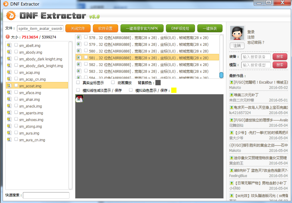Open the yellow dye color swatch
The image size is (292, 203).
pos(174,90)
